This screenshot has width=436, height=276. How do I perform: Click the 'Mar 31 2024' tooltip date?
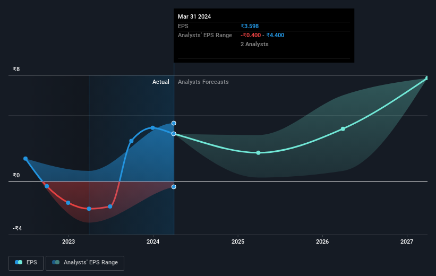pos(194,16)
